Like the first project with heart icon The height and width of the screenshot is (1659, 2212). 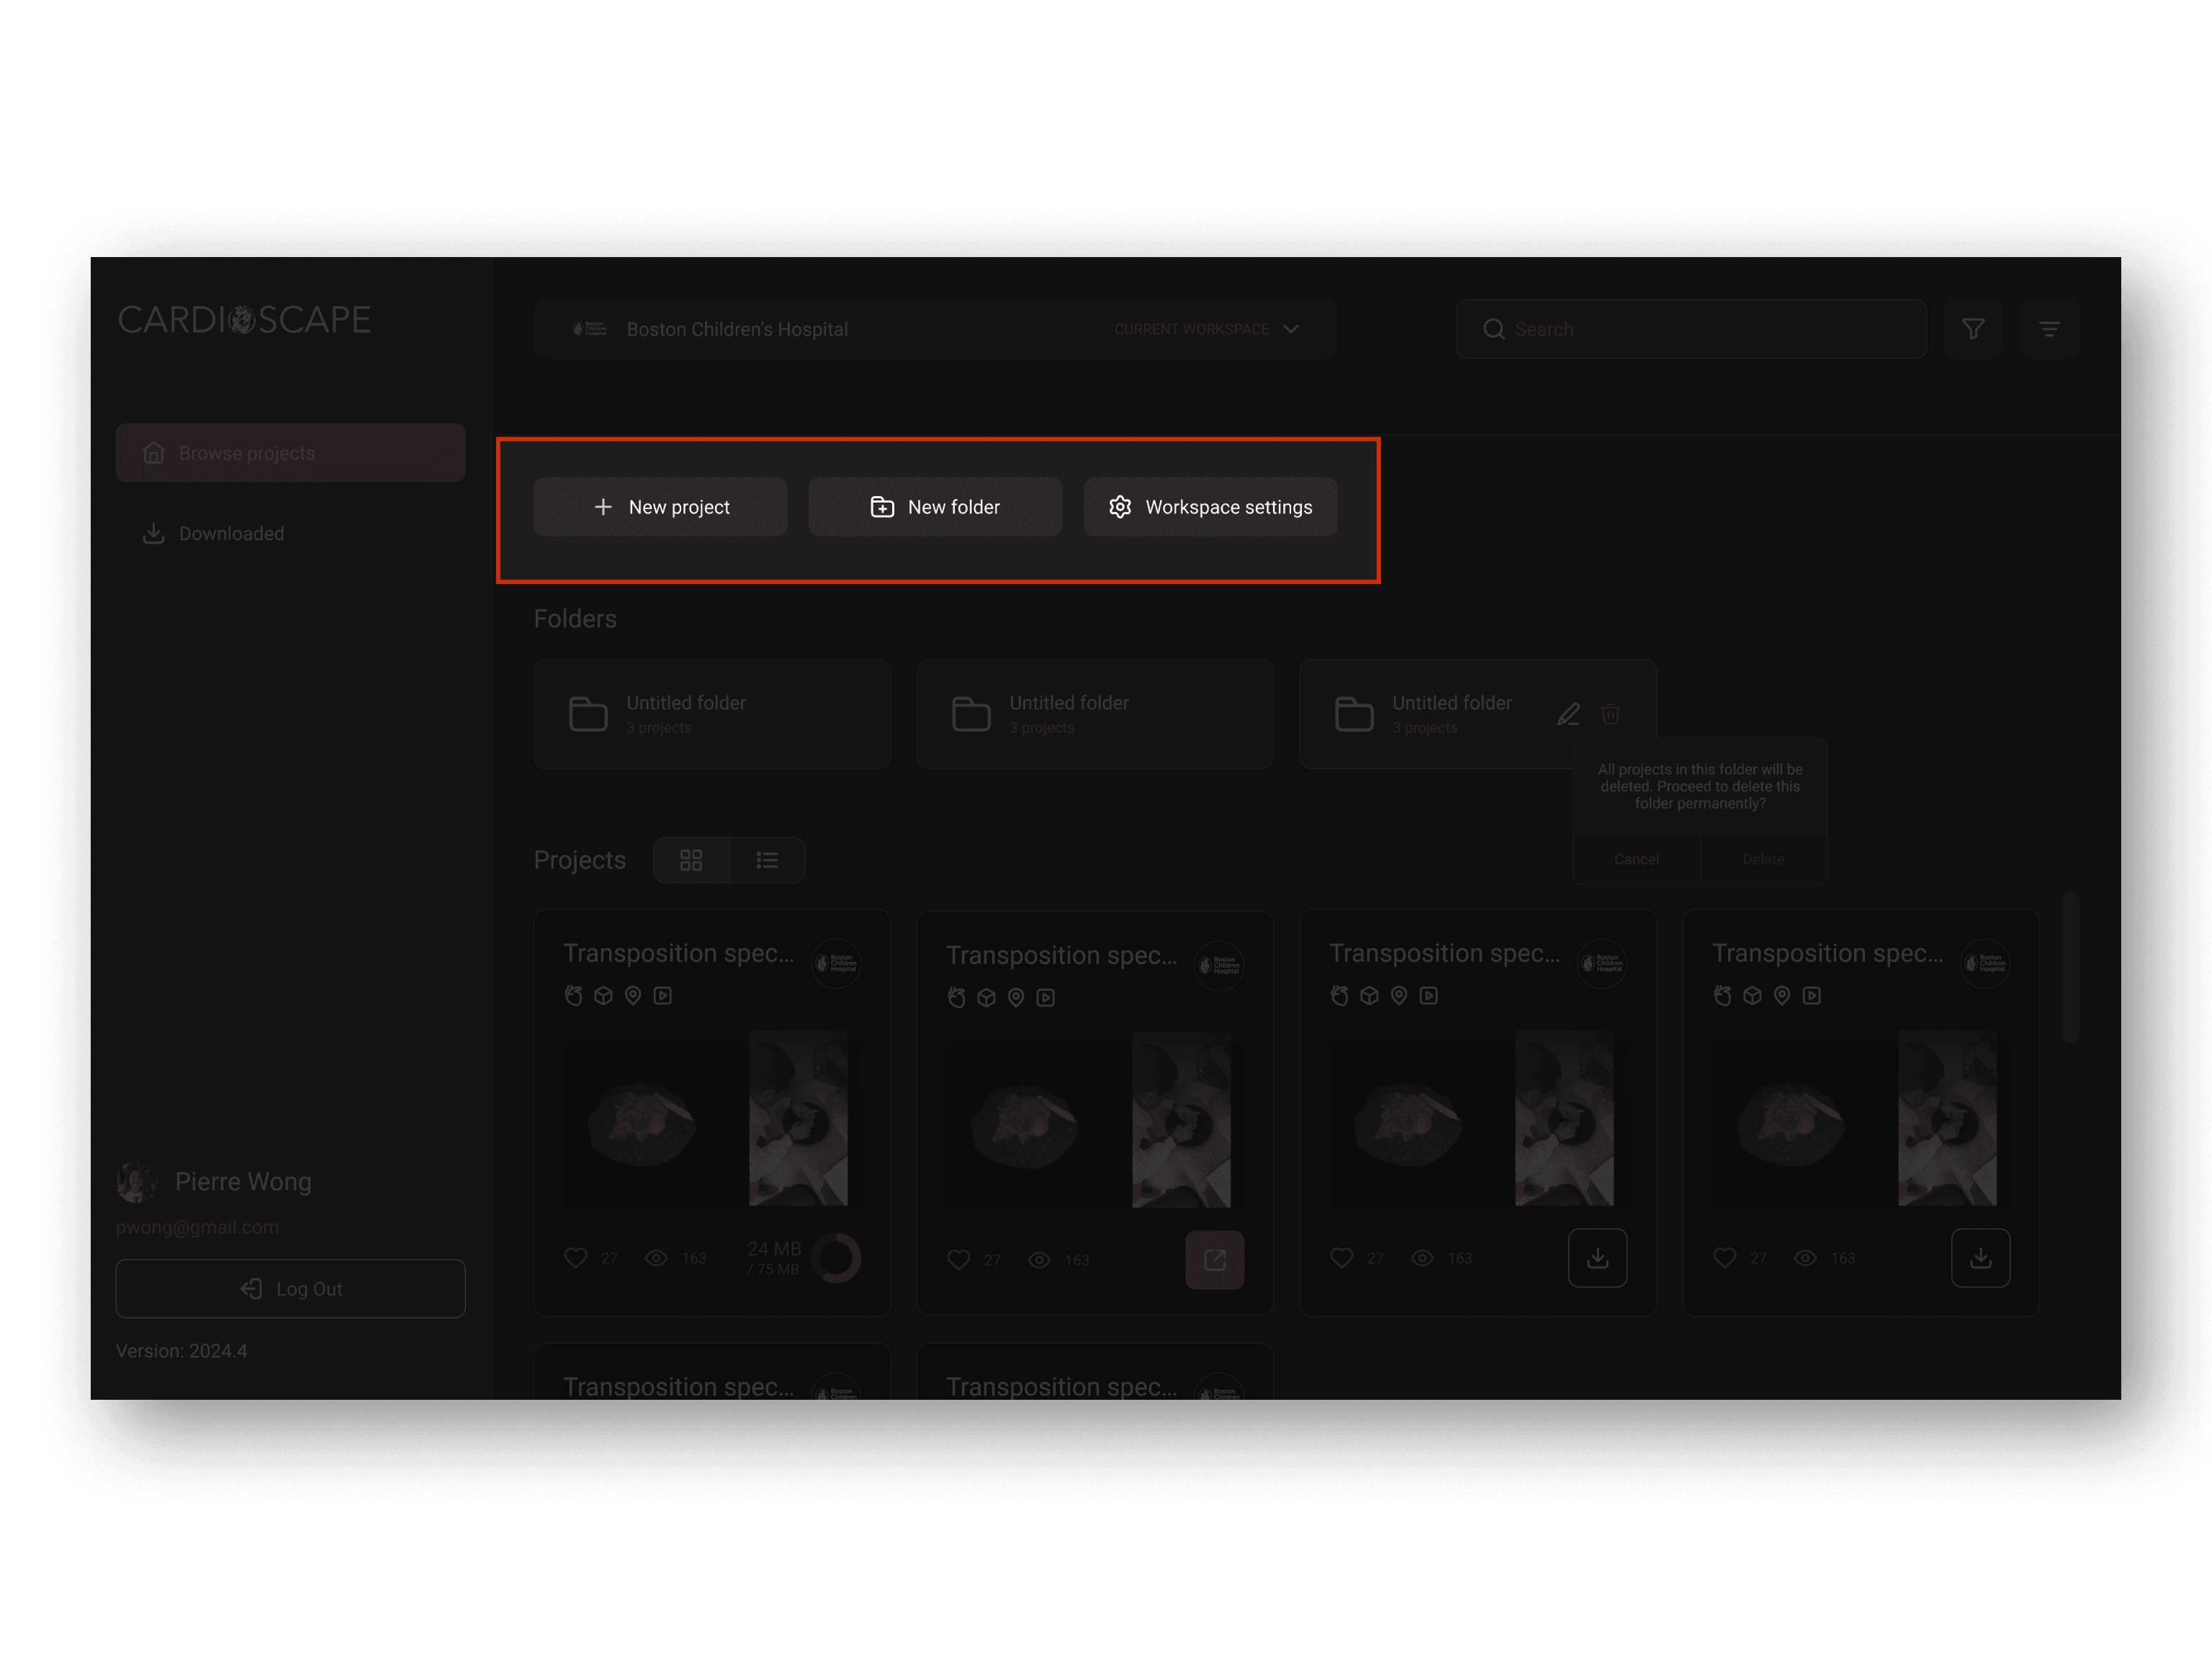tap(576, 1257)
